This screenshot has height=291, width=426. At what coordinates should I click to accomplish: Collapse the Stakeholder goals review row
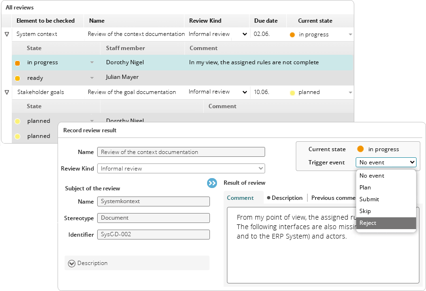7,93
